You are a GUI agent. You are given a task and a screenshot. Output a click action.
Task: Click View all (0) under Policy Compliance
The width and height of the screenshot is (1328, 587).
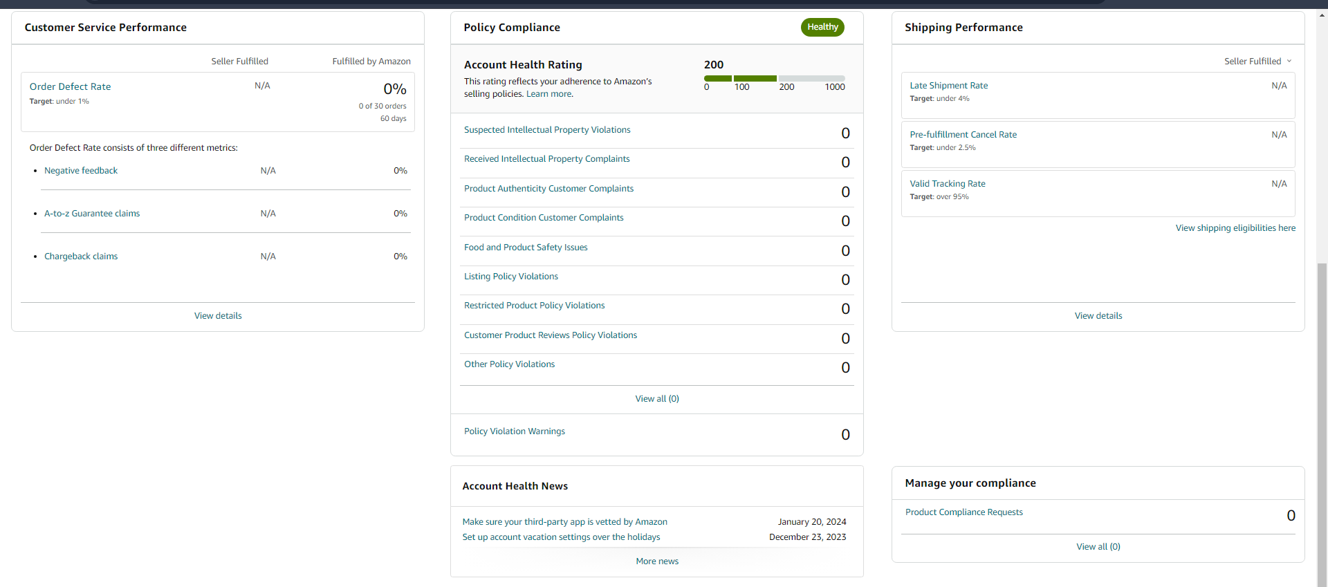[x=657, y=399]
